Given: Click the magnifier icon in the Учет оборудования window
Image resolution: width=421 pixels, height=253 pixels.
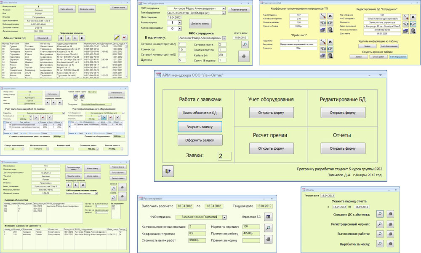Looking at the screenshot, I should point(245,44).
